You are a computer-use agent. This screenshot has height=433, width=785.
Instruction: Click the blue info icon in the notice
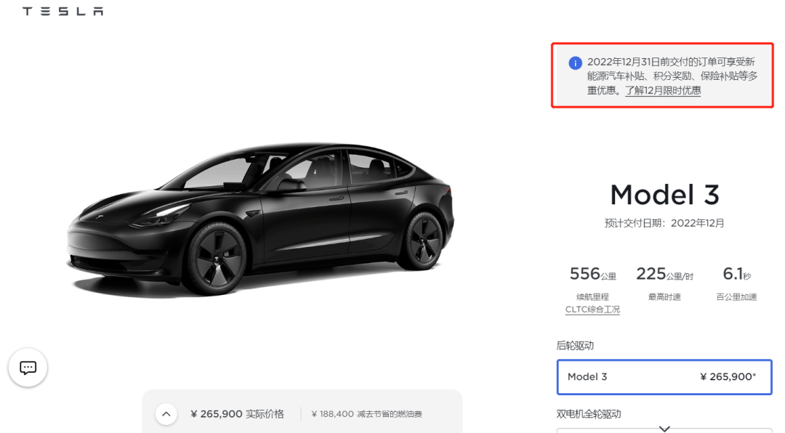[575, 63]
